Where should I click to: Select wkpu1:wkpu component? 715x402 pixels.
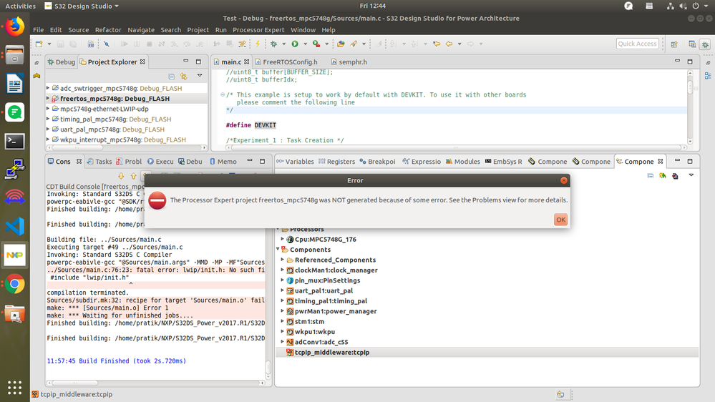[315, 331]
